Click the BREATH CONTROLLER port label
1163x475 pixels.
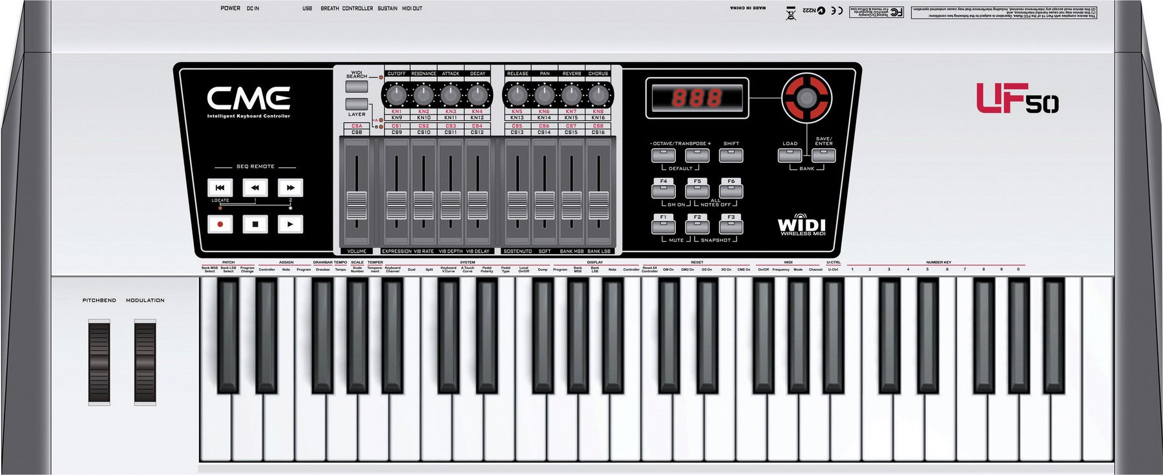point(347,8)
